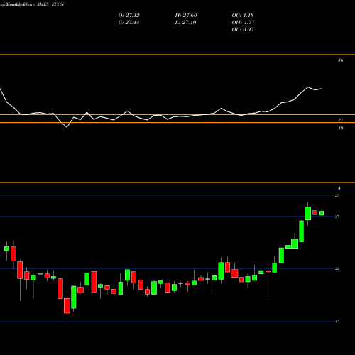
Task: Click the high value H: 27.60
Action: (186, 16)
